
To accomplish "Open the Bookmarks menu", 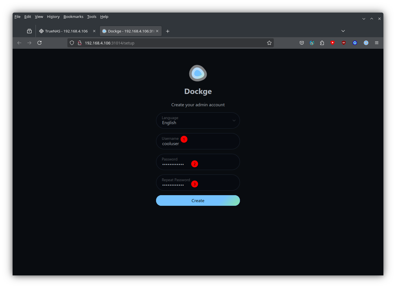I will pyautogui.click(x=73, y=17).
